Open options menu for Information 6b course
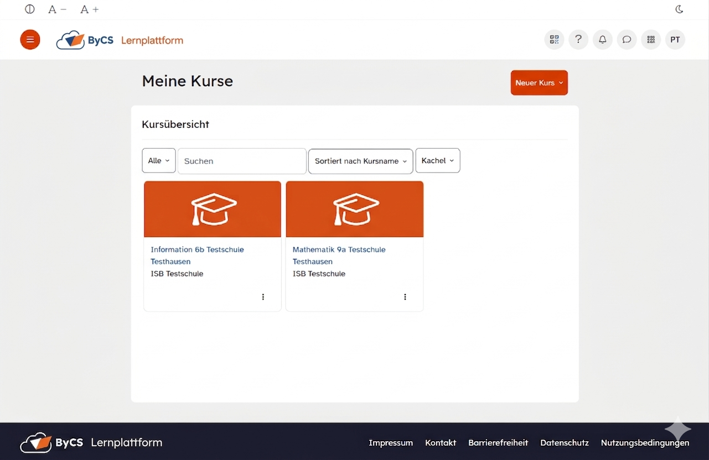 263,297
